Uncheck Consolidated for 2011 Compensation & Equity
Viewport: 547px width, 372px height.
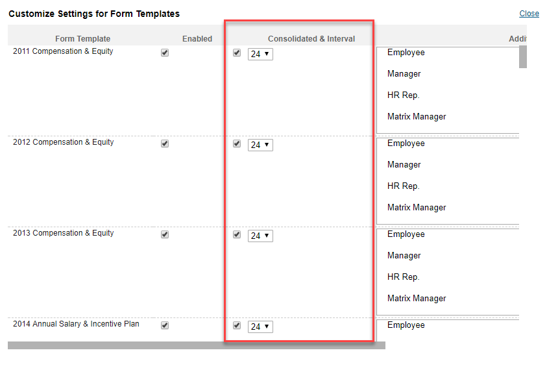coord(237,53)
